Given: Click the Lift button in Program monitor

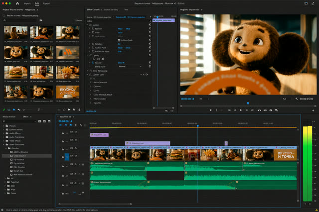Looking at the screenshot, I should point(259,110).
